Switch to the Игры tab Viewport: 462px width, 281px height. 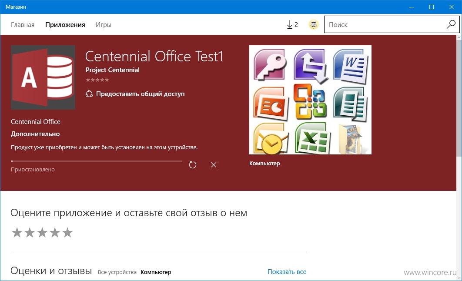coord(104,25)
